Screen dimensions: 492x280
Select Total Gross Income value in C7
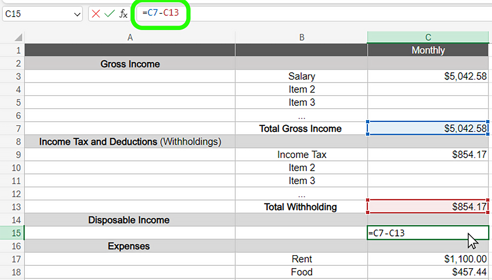pyautogui.click(x=428, y=128)
